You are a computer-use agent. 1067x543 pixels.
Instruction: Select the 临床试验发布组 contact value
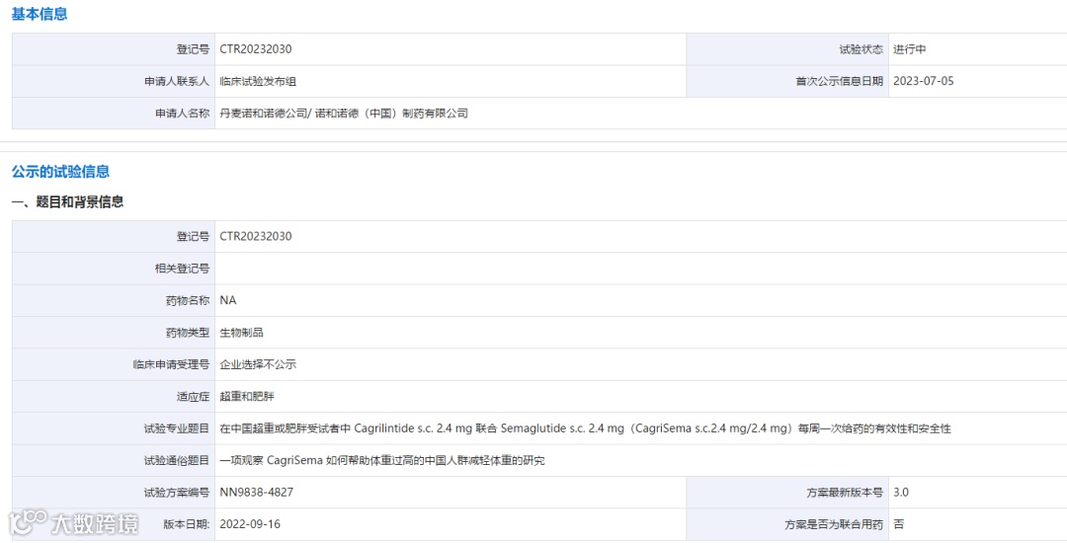(x=258, y=82)
